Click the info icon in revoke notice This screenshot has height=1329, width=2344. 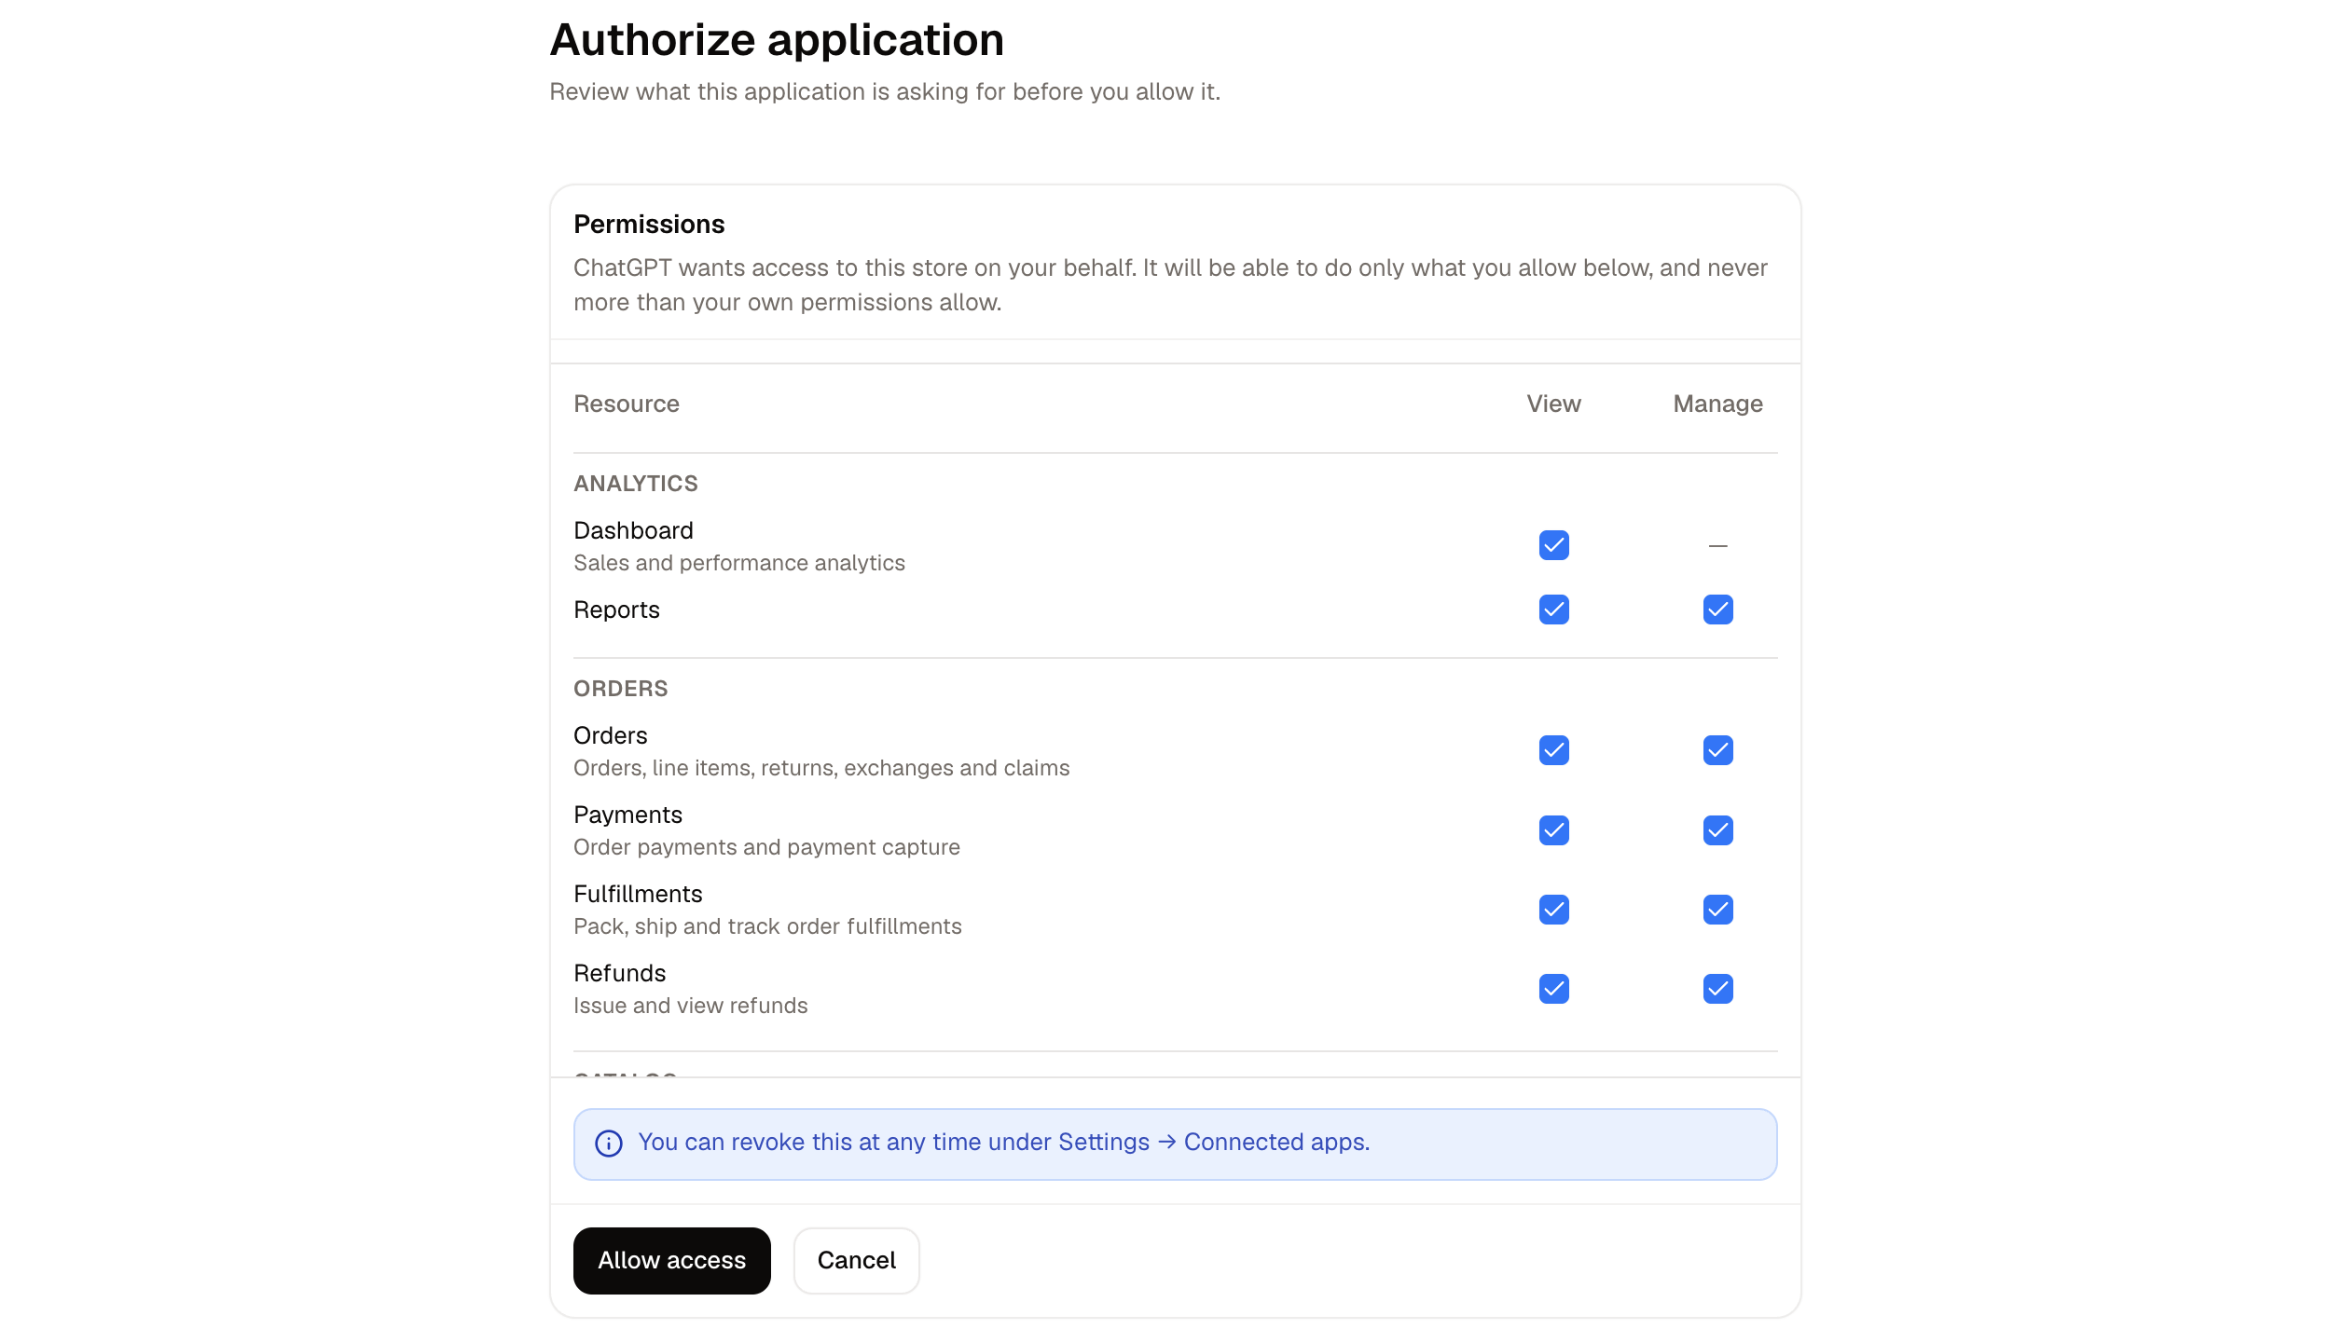[609, 1144]
